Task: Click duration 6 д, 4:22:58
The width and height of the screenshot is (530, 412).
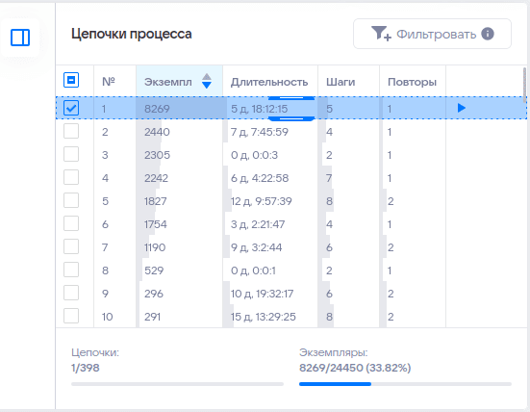Action: [x=260, y=178]
